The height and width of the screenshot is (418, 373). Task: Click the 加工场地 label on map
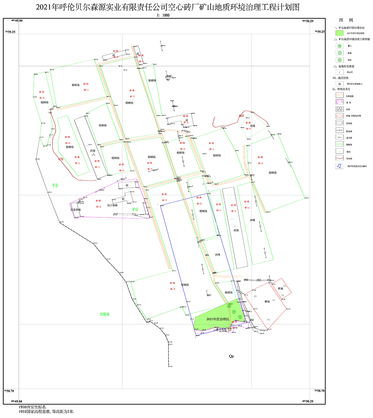pos(112,206)
